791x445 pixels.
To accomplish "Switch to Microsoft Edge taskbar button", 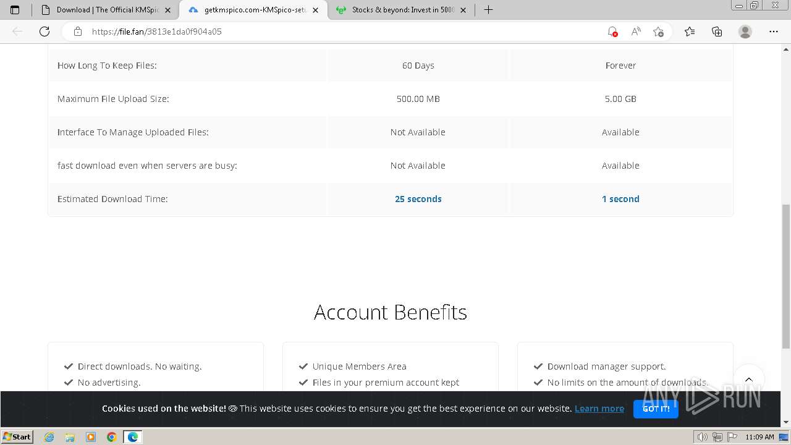I will (x=133, y=437).
